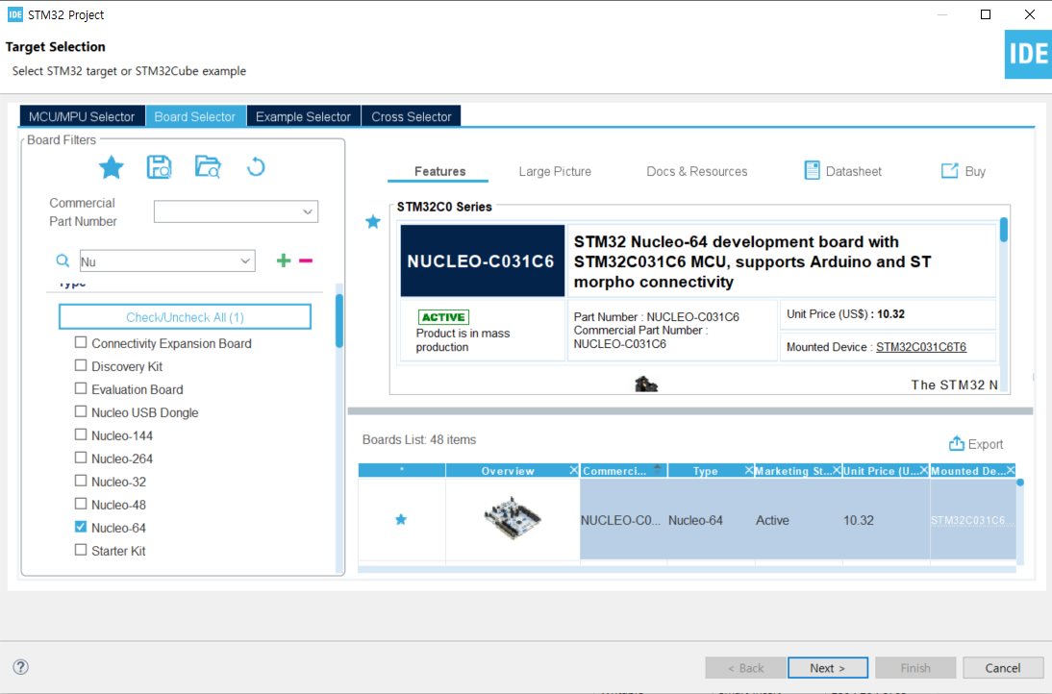This screenshot has height=694, width=1052.
Task: Check the Starter Kit checkbox
Action: tap(81, 550)
